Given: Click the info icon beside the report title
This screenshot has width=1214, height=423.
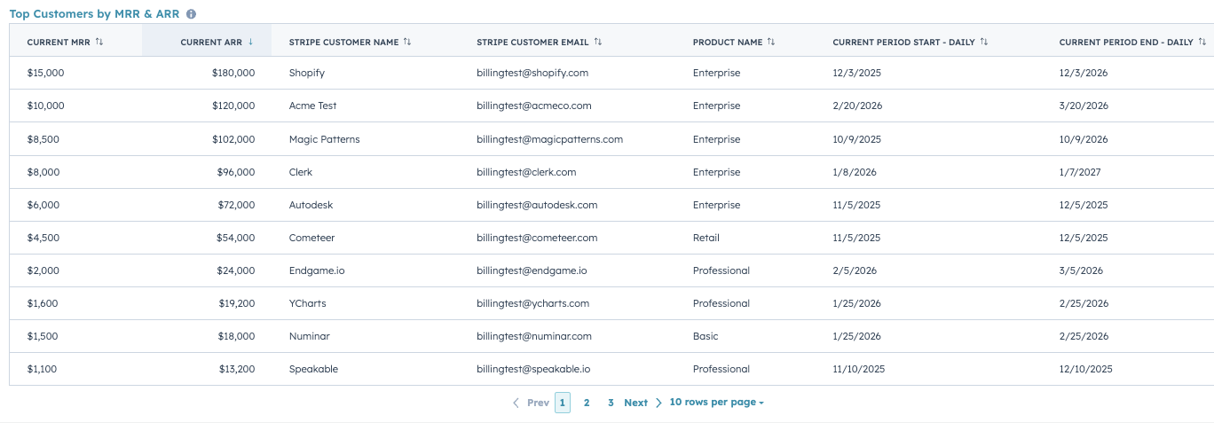Looking at the screenshot, I should pos(192,14).
